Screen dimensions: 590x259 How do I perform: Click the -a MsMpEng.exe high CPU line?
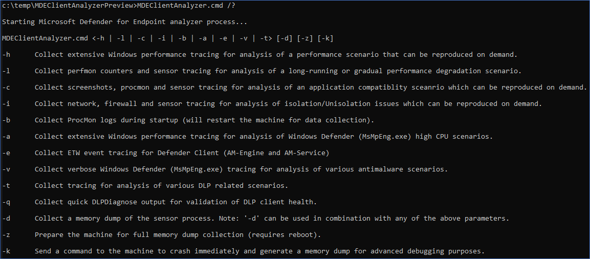[247, 136]
